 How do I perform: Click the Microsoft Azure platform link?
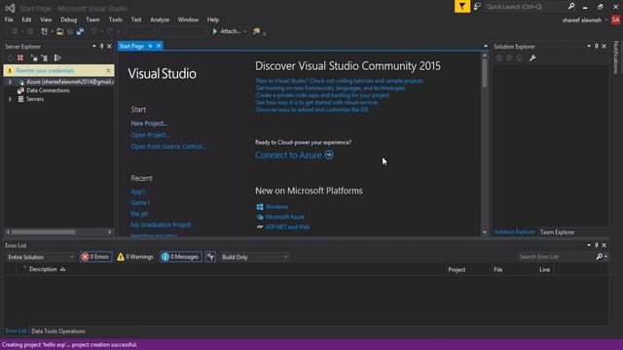coord(284,217)
